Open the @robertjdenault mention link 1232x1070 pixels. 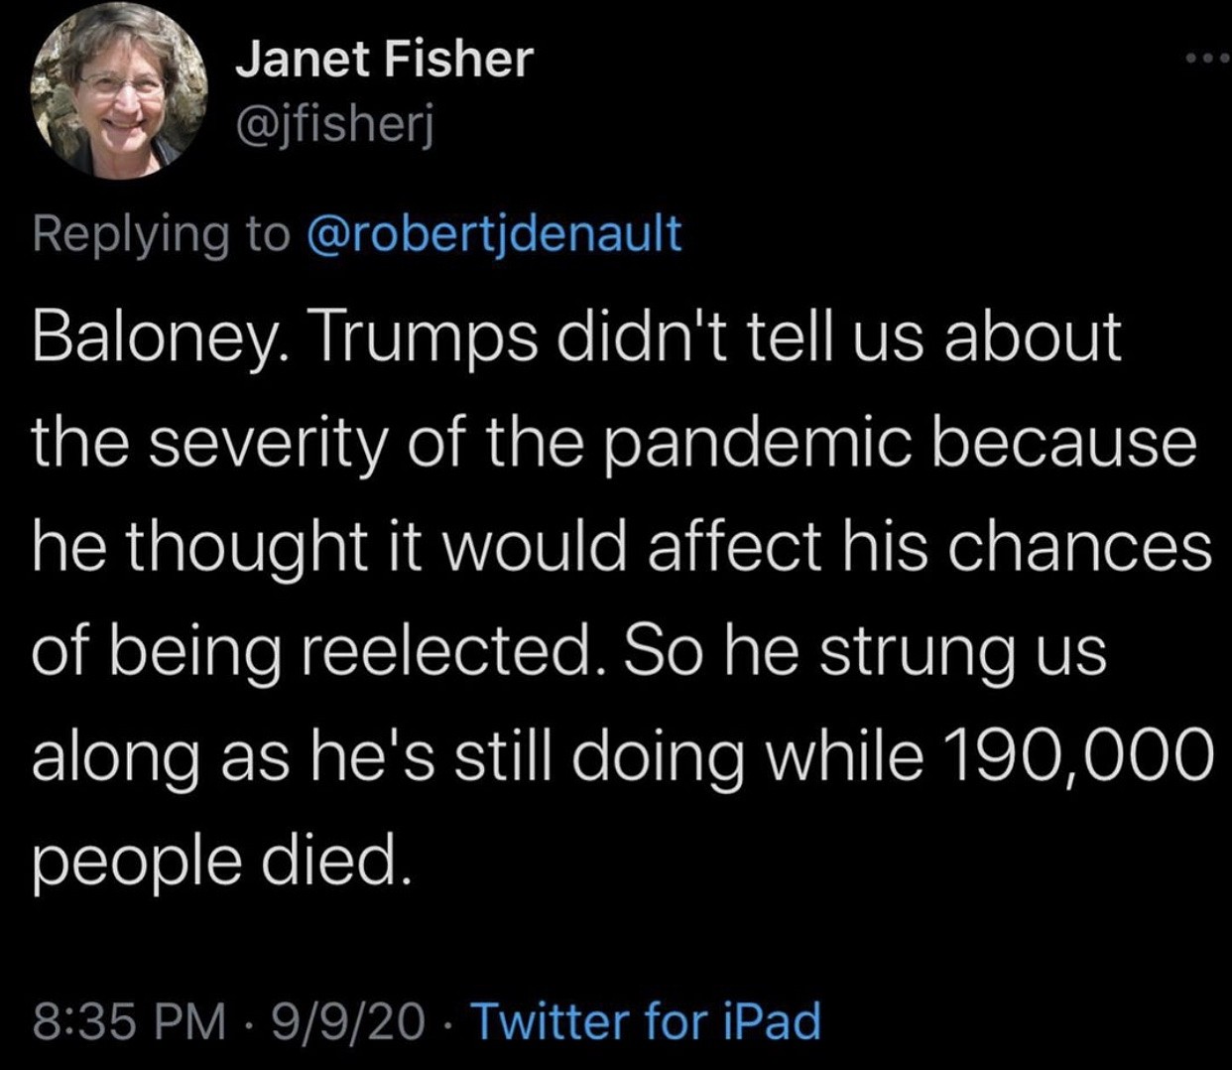pyautogui.click(x=495, y=233)
